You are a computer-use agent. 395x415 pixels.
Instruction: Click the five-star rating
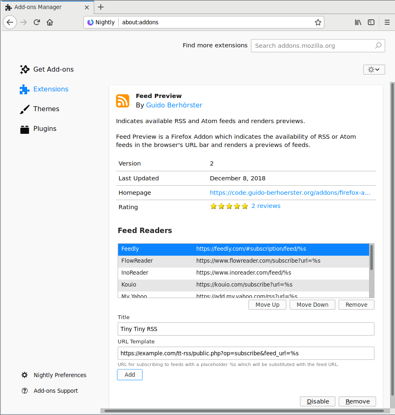click(229, 206)
